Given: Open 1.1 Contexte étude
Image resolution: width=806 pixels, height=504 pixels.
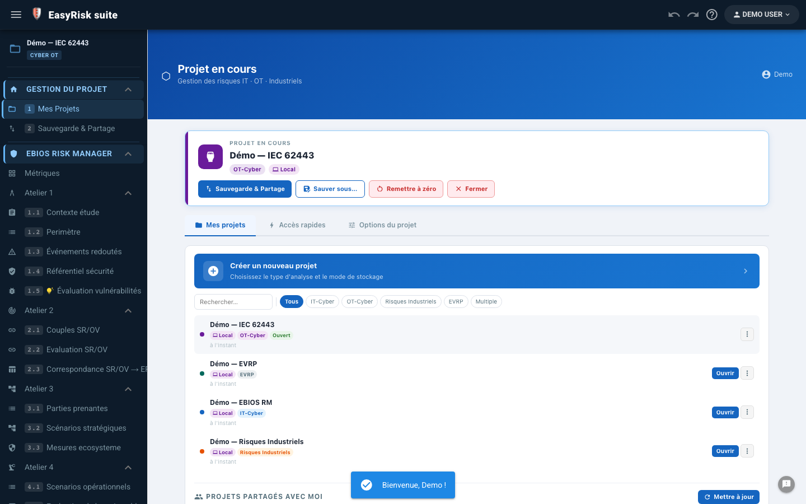Looking at the screenshot, I should pyautogui.click(x=73, y=212).
